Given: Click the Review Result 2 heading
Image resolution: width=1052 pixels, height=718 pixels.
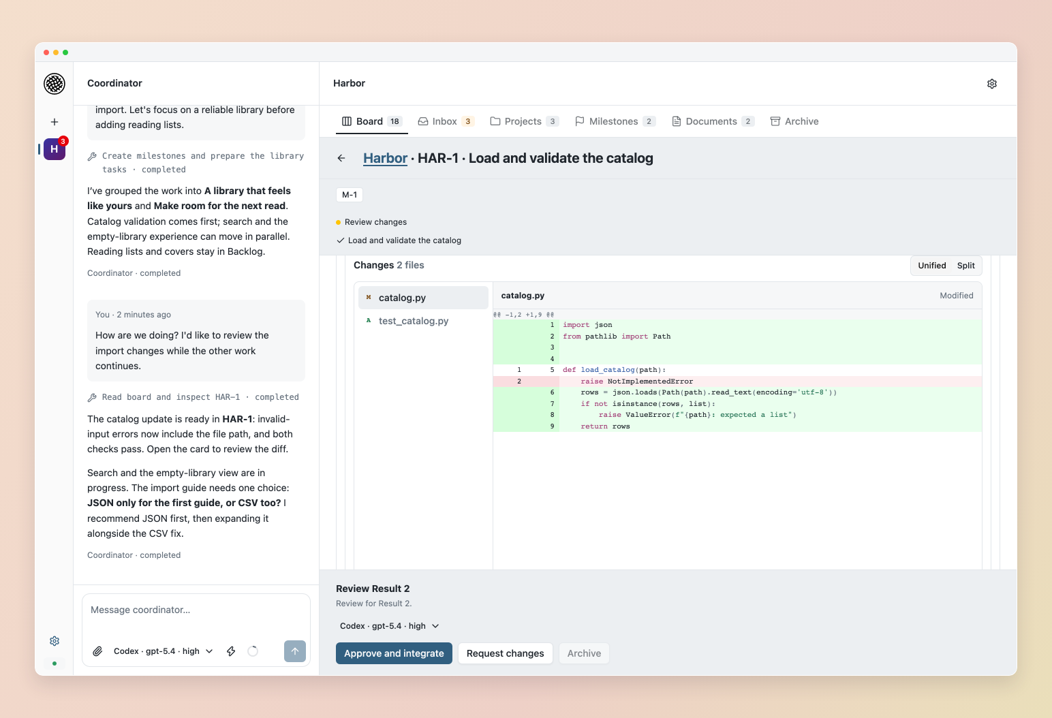Looking at the screenshot, I should (x=373, y=589).
